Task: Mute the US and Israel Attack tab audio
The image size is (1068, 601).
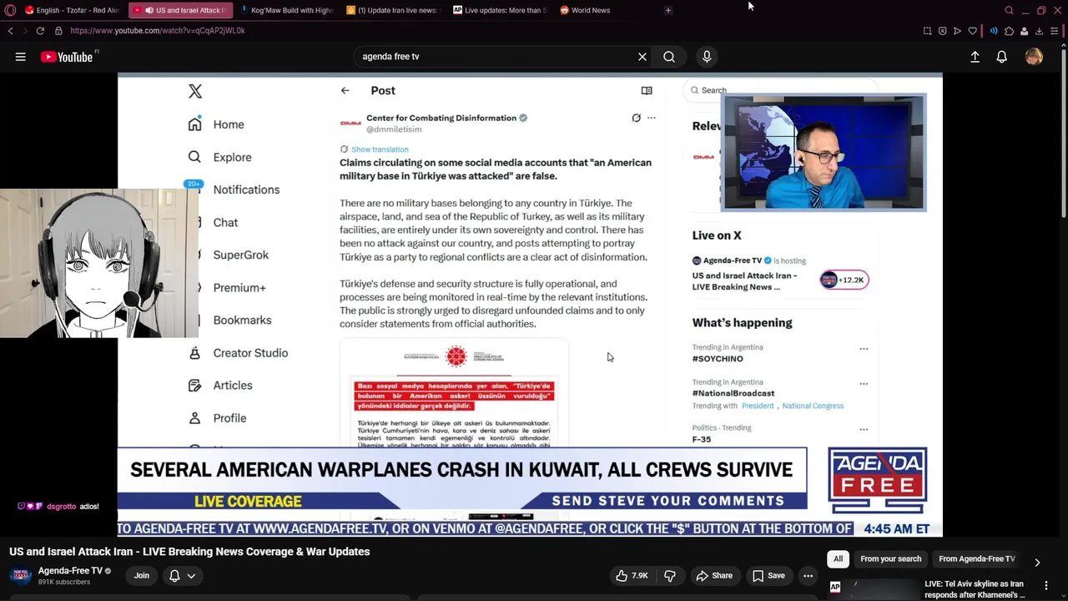Action: 149,10
